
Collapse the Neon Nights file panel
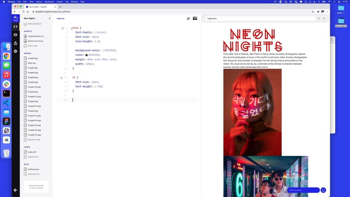(49, 19)
